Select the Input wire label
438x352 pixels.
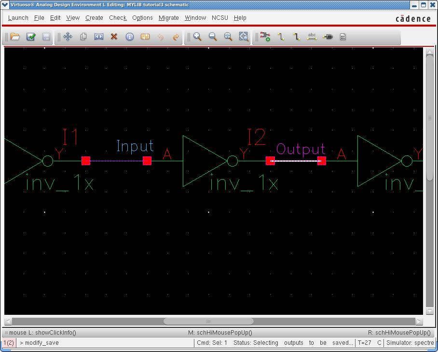point(135,146)
